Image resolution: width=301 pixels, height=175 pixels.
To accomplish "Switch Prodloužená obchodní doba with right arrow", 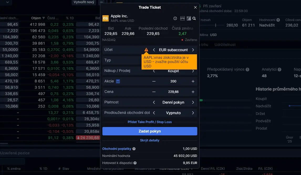I will tap(193, 113).
